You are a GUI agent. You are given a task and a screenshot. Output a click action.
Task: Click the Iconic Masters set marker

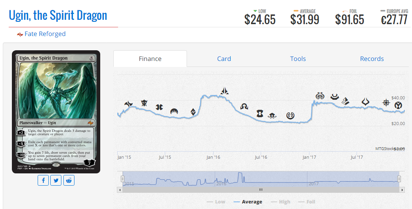tap(399, 106)
